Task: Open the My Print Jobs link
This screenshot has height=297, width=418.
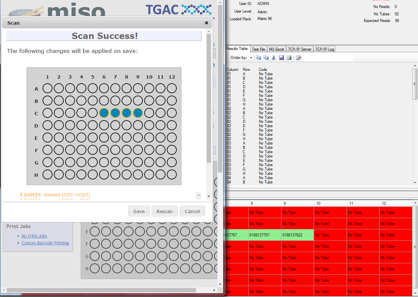Action: click(x=34, y=236)
